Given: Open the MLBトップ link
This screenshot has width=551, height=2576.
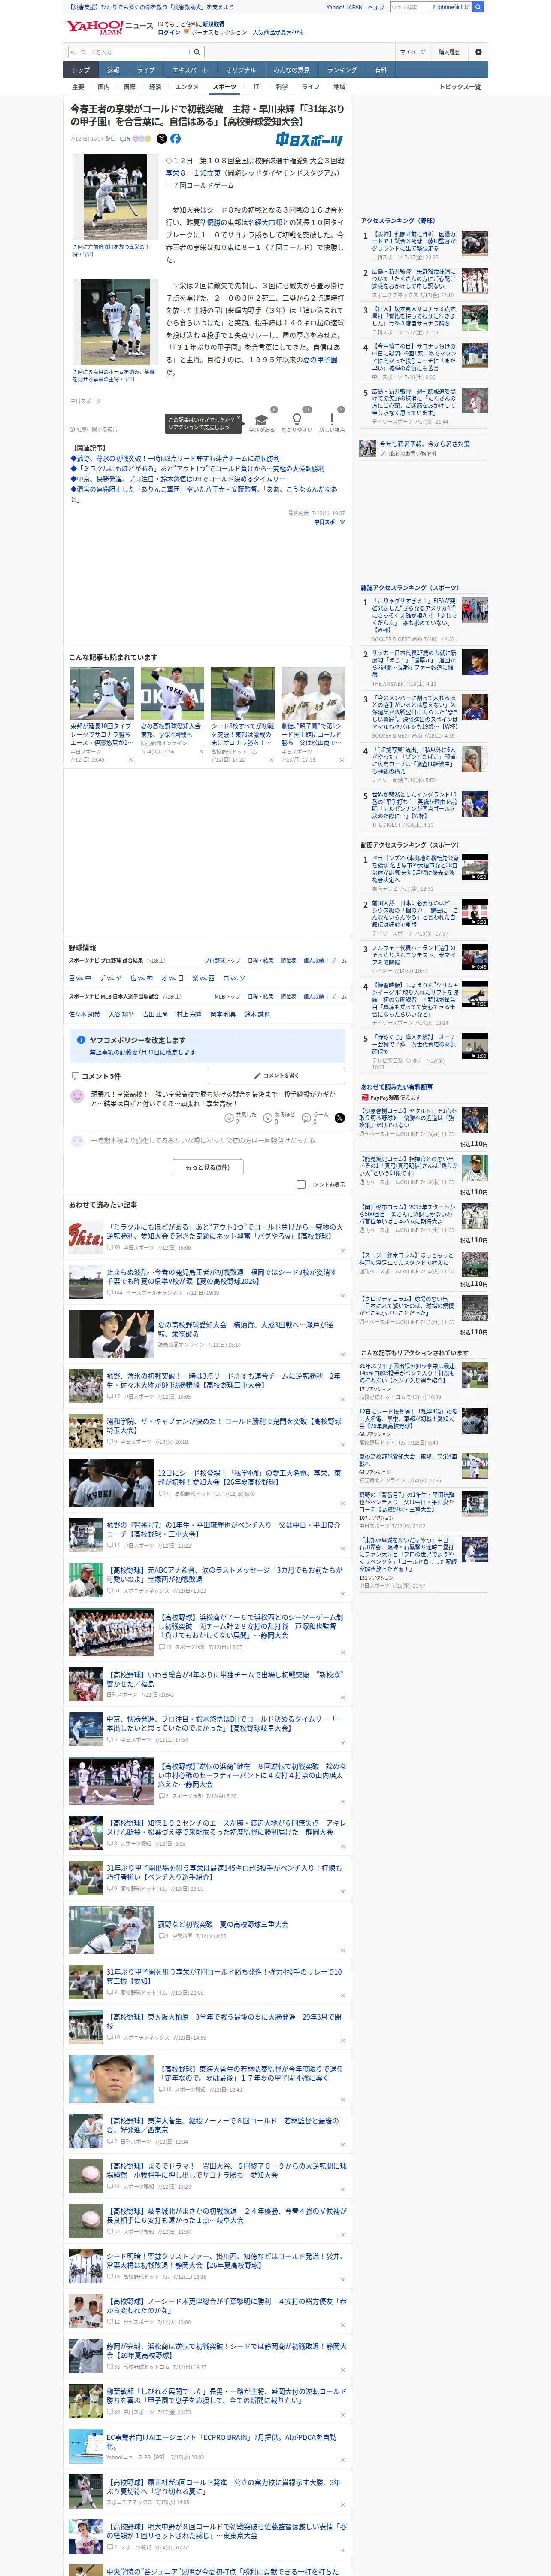Looking at the screenshot, I should pyautogui.click(x=227, y=996).
